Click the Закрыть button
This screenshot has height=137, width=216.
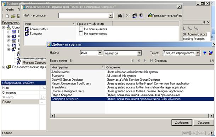coord(204,123)
